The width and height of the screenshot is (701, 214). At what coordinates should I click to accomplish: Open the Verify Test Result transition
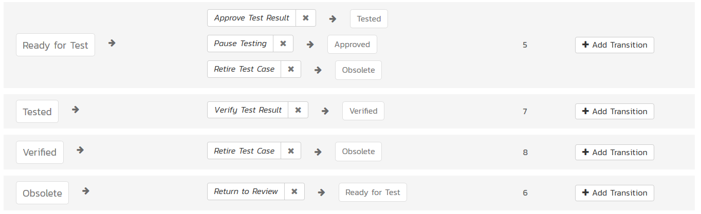tap(248, 110)
